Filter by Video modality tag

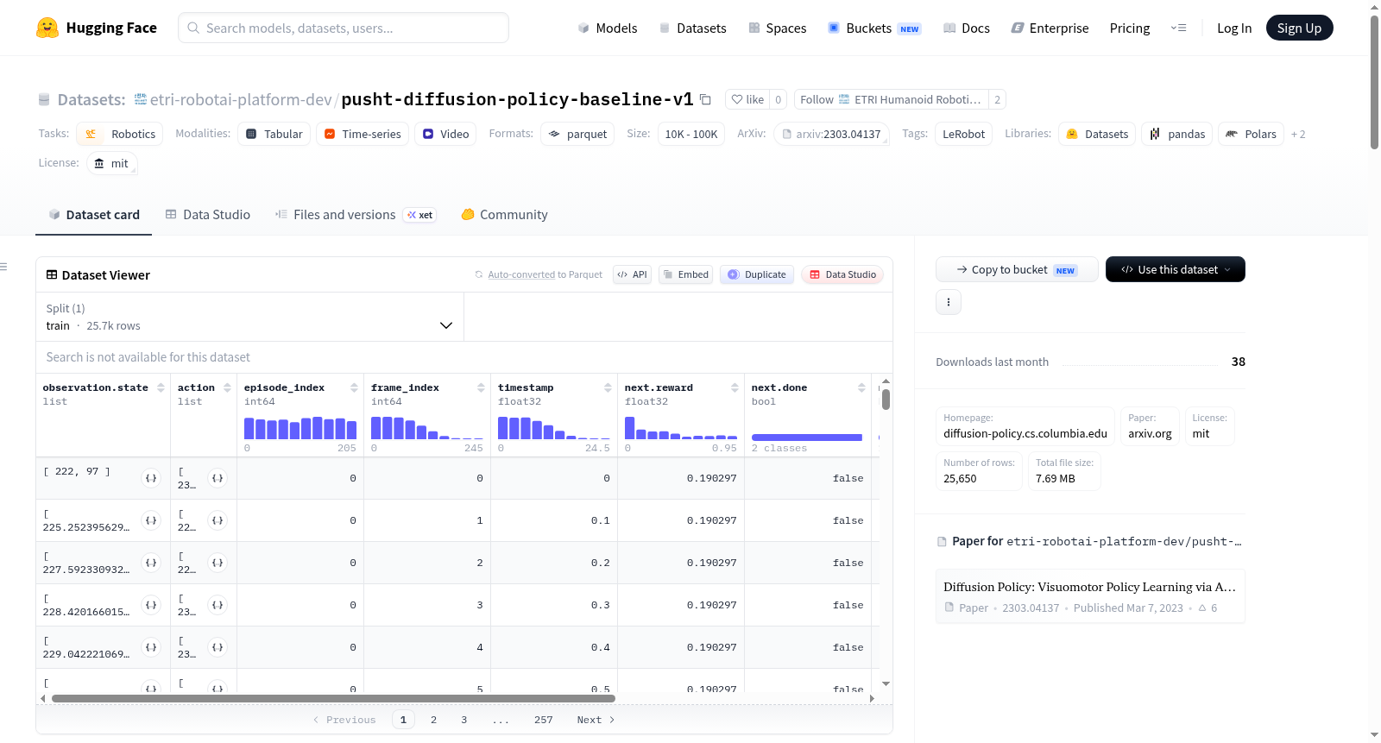tap(445, 134)
